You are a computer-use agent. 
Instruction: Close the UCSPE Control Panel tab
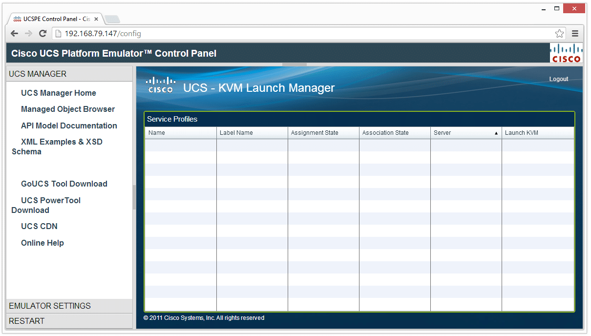(x=96, y=20)
